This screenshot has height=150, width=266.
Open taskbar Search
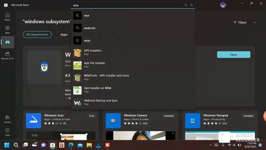16,145
